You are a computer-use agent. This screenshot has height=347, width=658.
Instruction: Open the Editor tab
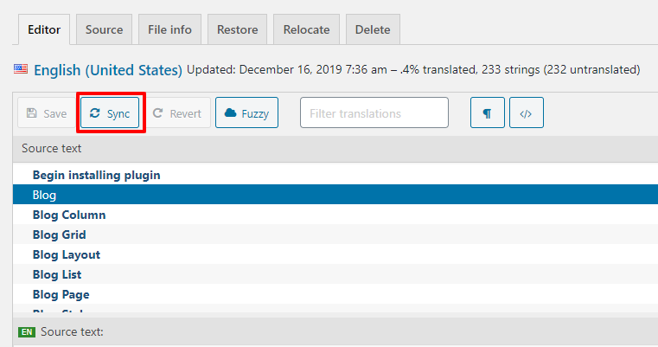point(44,29)
